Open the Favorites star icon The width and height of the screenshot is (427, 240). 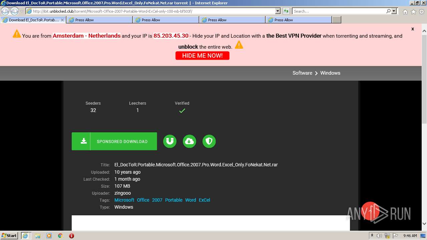coord(413,12)
